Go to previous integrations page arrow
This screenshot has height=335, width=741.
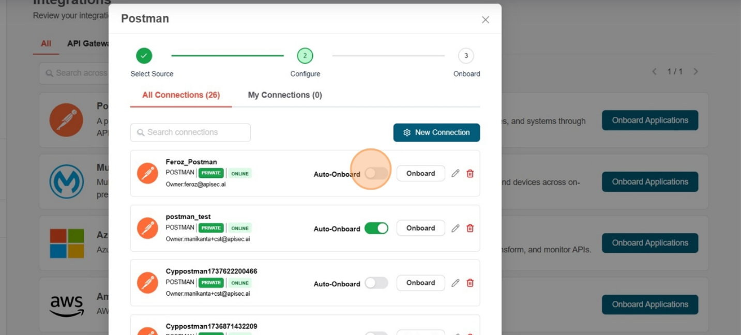pos(654,72)
